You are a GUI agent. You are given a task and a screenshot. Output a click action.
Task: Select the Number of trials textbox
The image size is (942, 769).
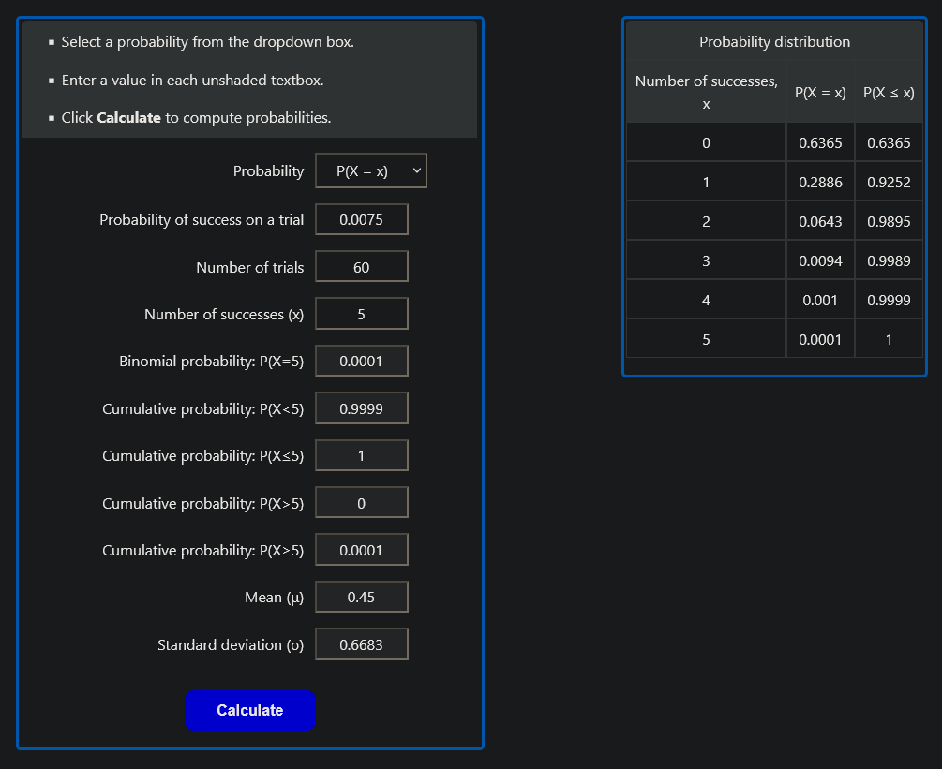[x=361, y=267]
